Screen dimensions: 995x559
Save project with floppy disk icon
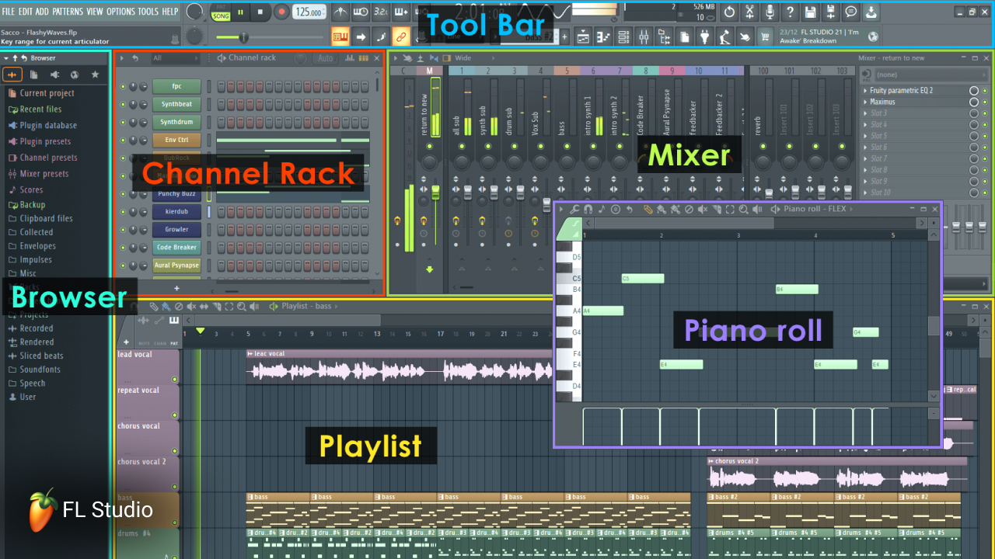click(811, 12)
